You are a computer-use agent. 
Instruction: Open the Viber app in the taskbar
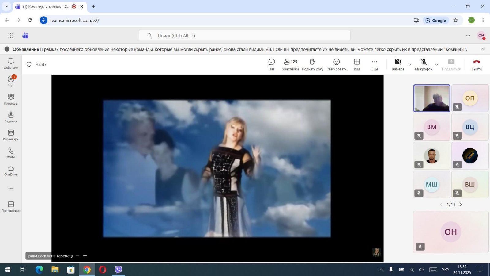point(118,270)
